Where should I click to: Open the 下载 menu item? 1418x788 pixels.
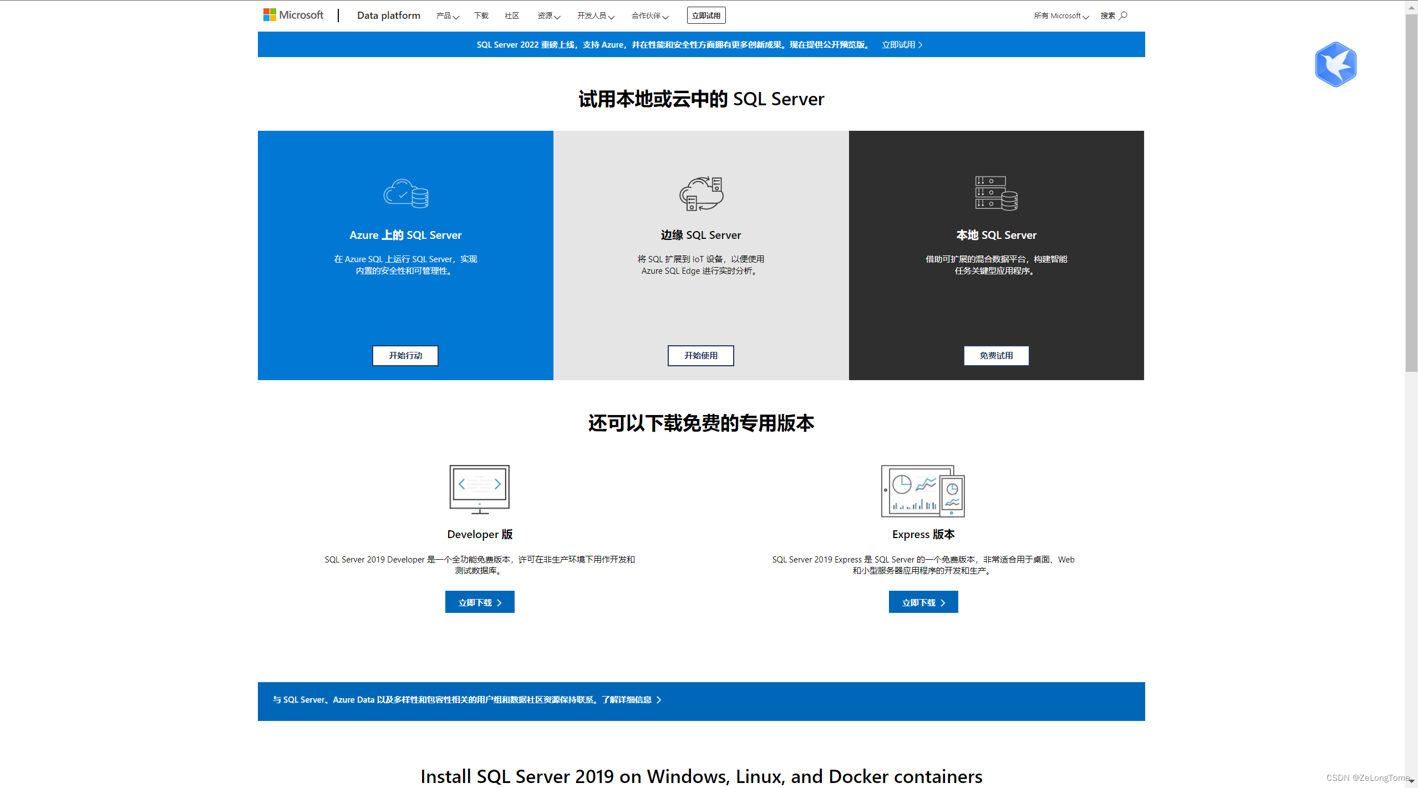(481, 16)
